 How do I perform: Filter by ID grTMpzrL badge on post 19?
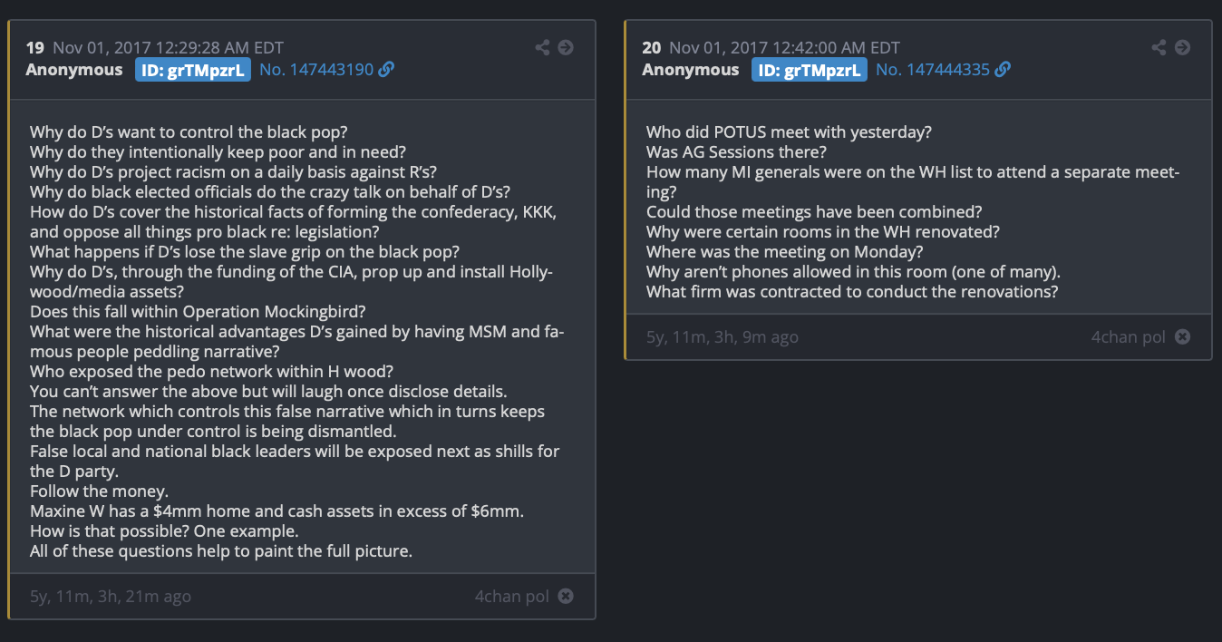click(193, 70)
